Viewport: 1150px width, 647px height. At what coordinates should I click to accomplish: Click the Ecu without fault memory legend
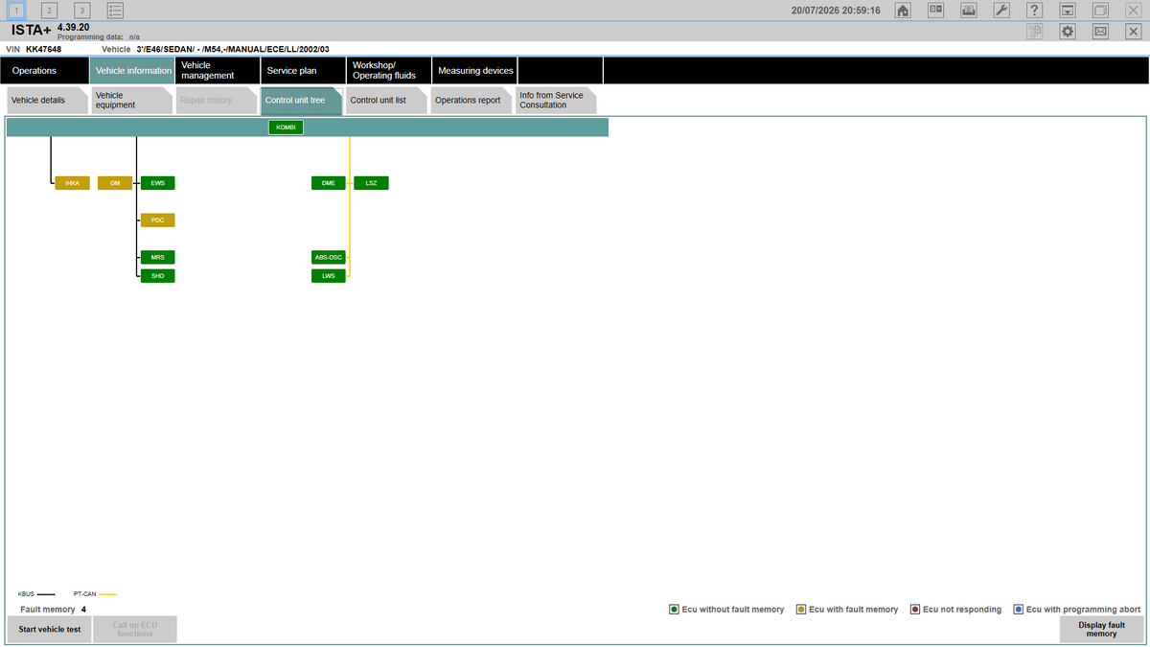[x=726, y=610]
